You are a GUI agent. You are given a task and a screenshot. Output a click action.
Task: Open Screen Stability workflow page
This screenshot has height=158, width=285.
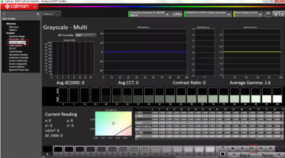[x=17, y=67]
